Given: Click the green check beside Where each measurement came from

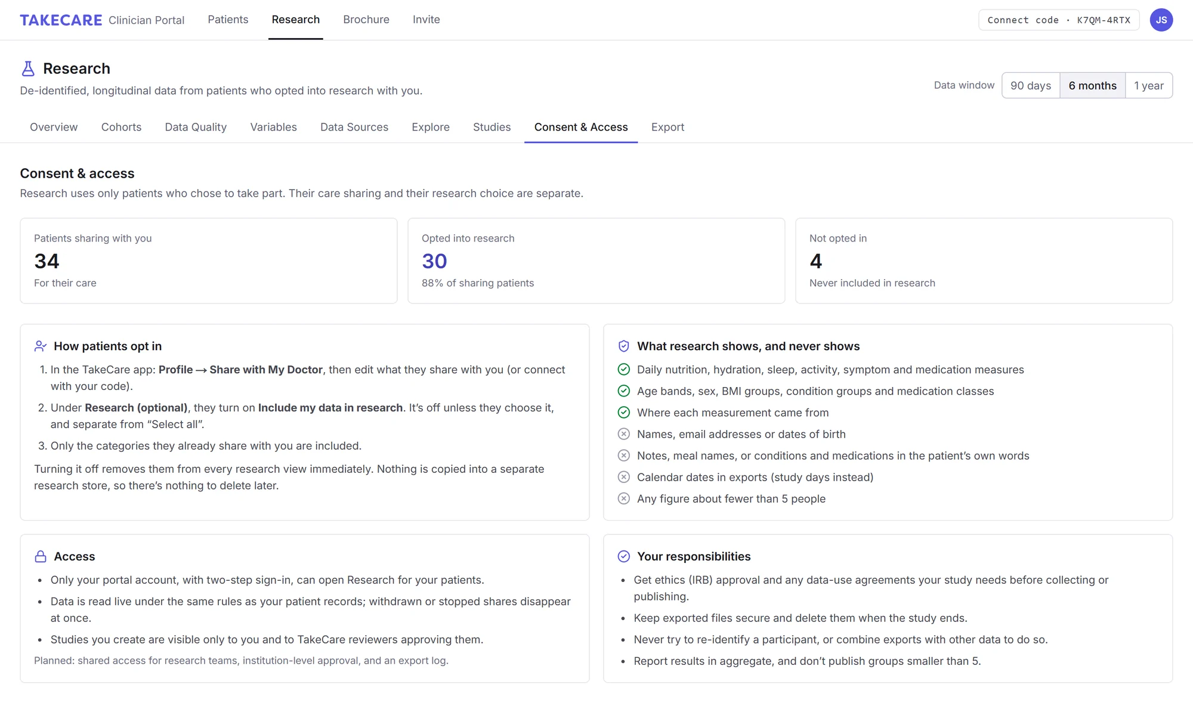Looking at the screenshot, I should click(x=623, y=413).
